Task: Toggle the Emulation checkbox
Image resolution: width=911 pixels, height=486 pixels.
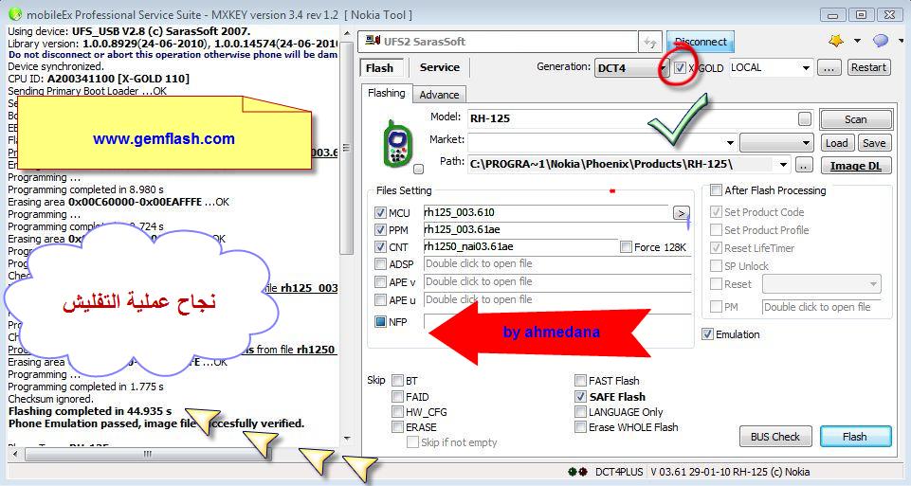Action: click(x=707, y=333)
